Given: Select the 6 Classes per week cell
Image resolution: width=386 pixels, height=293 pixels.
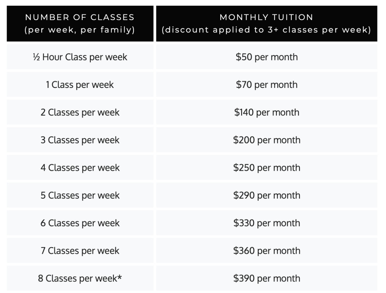Looking at the screenshot, I should point(80,223).
